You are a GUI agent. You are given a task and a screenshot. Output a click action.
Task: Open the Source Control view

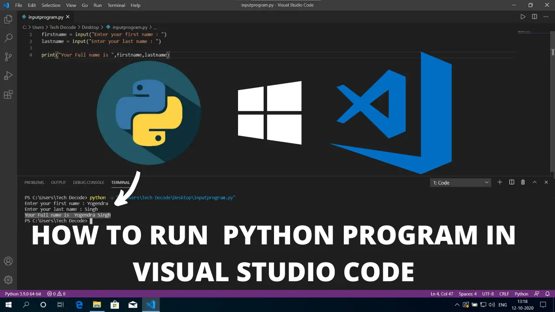click(x=8, y=57)
